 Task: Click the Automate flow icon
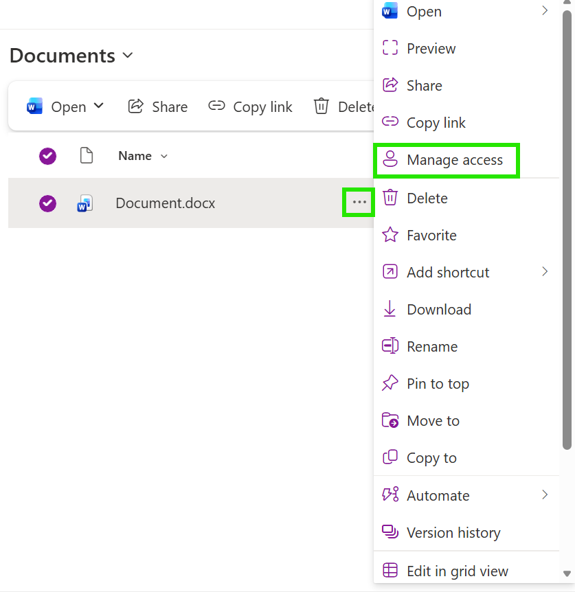click(390, 494)
